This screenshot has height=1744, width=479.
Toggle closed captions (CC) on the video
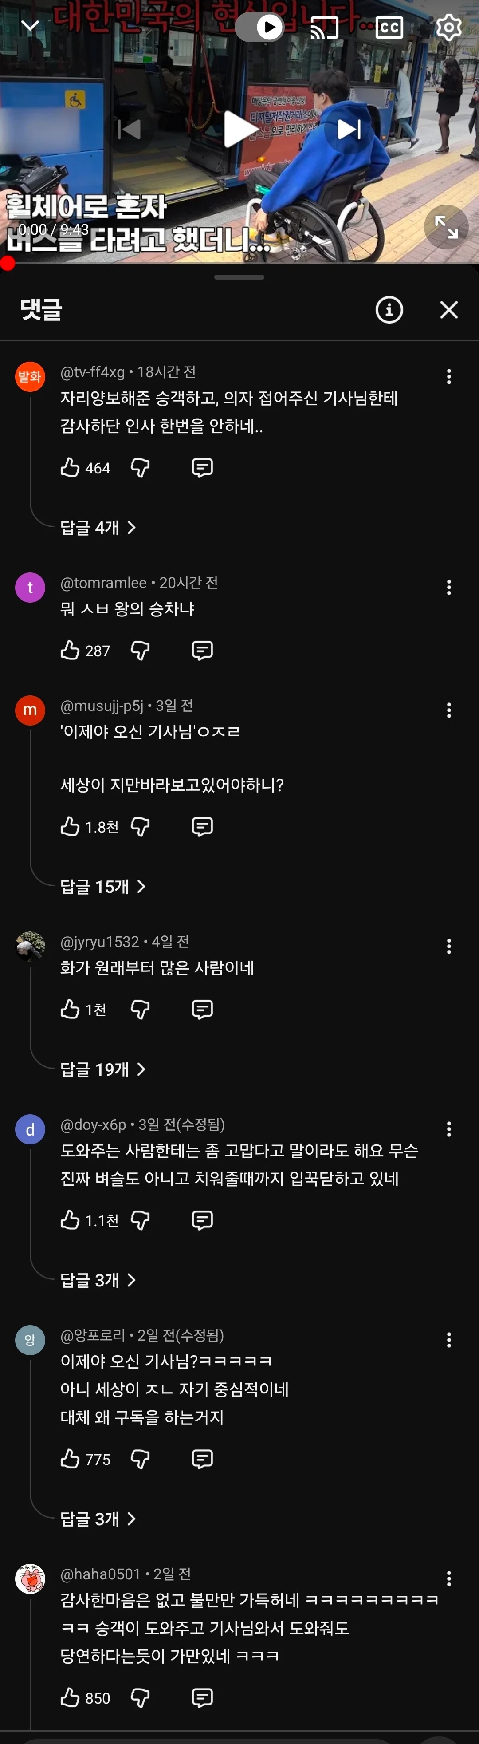click(389, 28)
